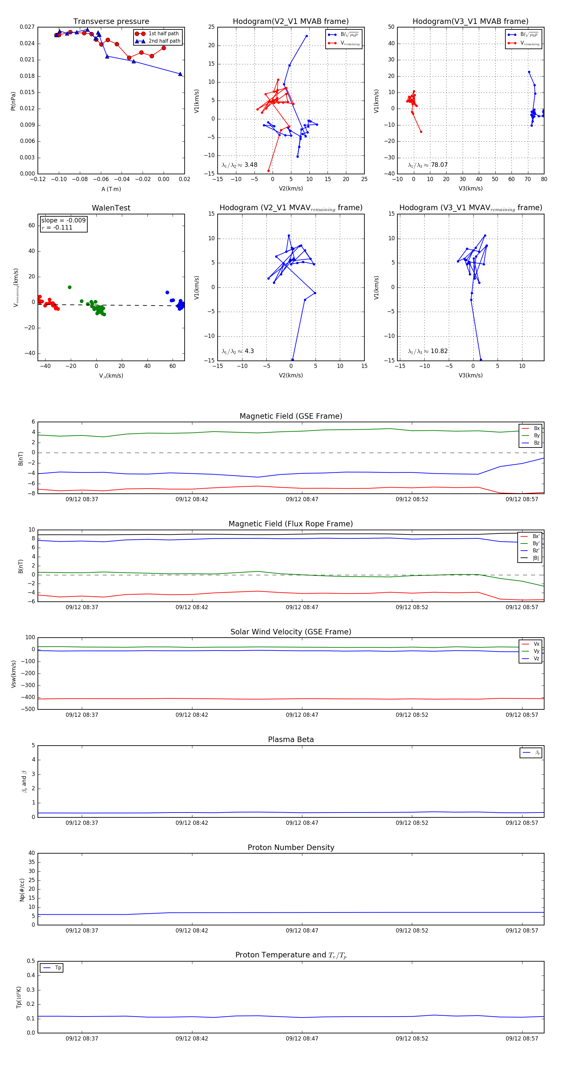The width and height of the screenshot is (582, 1067).
Task: Select the By legend entry in GSE magnetic field plot
Action: coord(531,436)
